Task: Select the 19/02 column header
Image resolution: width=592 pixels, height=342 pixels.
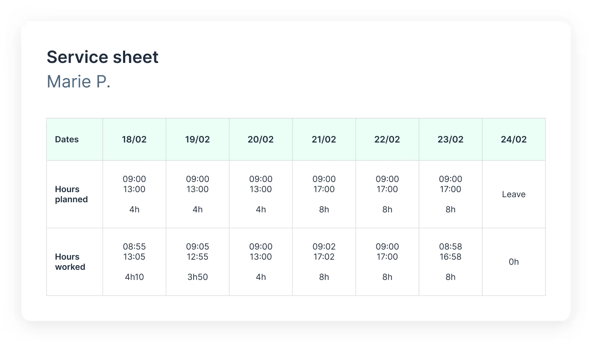Action: (197, 139)
